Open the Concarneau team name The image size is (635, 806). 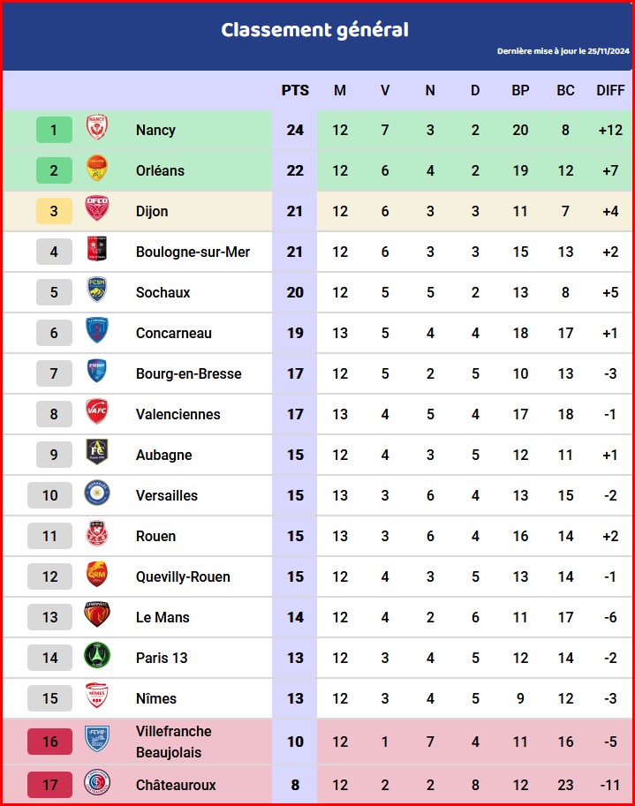174,333
